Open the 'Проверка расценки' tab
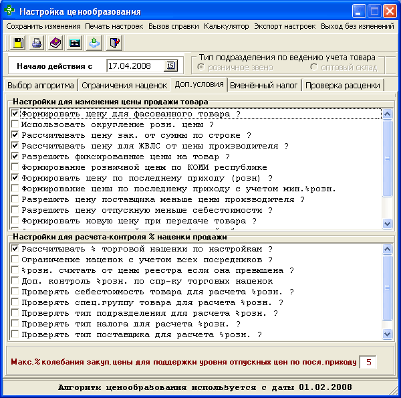The image size is (401, 398). click(x=344, y=86)
